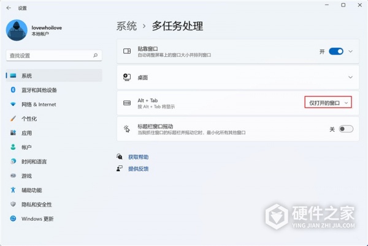Image resolution: width=368 pixels, height=246 pixels.
Task: Click the 游戏 controller icon
Action: click(13, 176)
